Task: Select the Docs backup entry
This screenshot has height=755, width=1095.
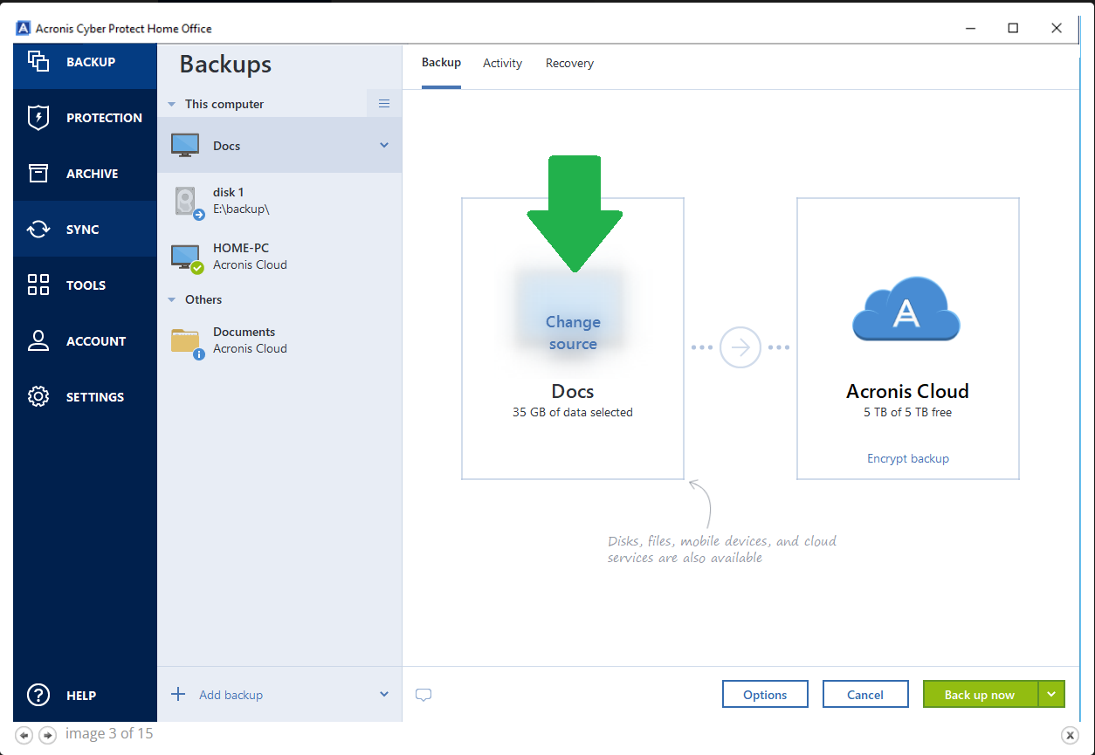Action: 279,146
